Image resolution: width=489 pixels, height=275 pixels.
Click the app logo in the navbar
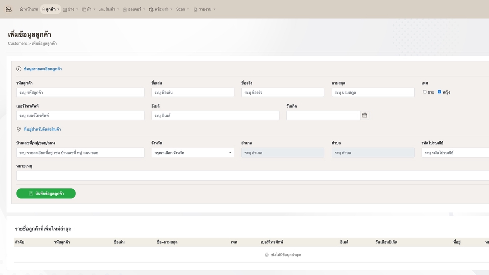tap(8, 9)
